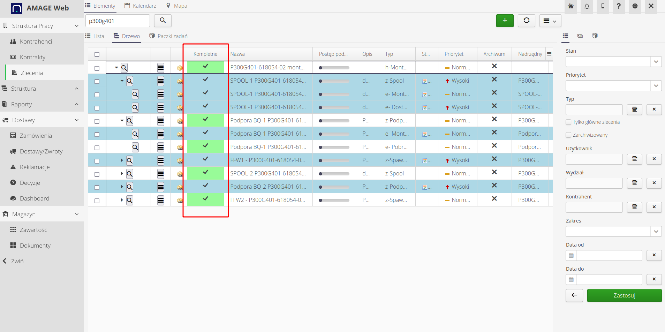Click the Zastosuj button
Image resolution: width=665 pixels, height=332 pixels.
[624, 295]
